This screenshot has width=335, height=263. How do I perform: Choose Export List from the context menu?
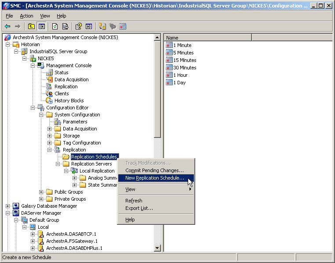(x=156, y=208)
